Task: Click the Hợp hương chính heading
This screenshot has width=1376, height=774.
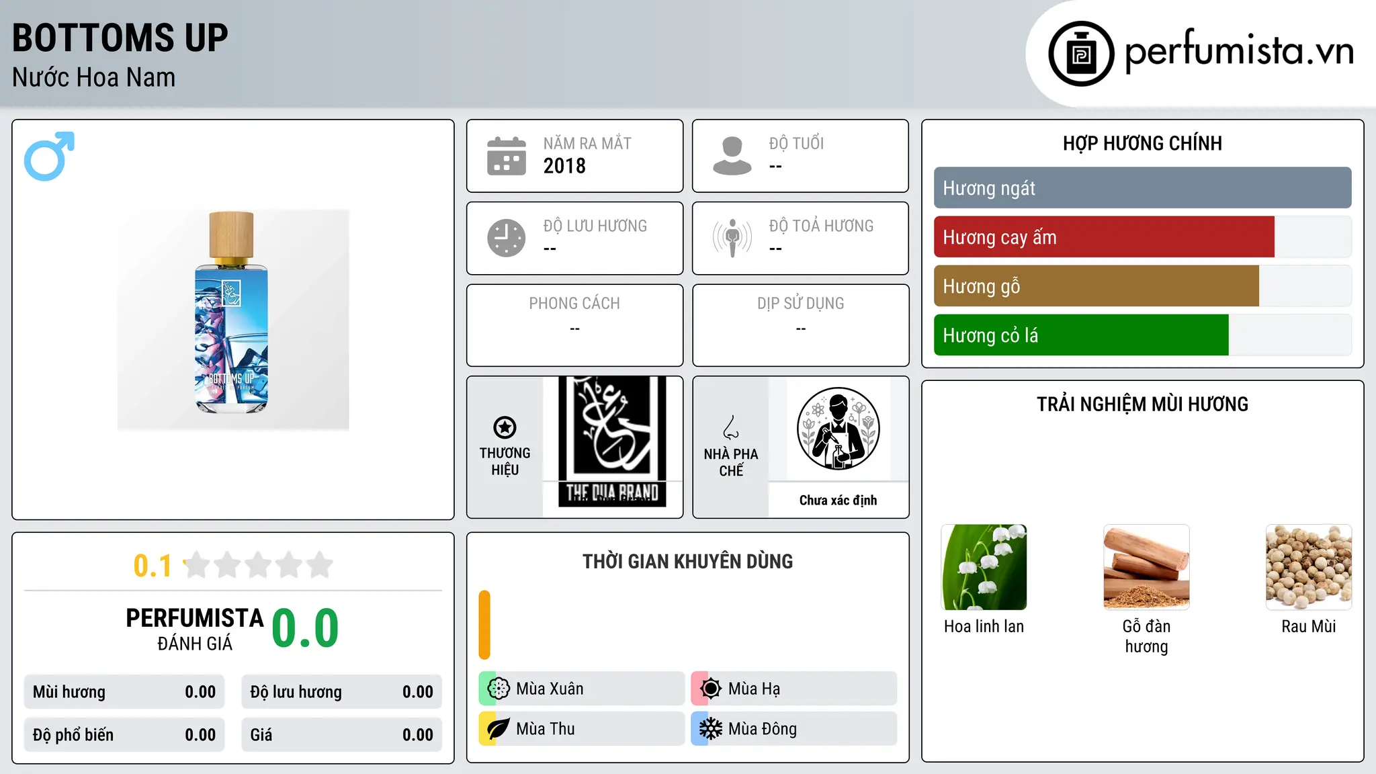Action: tap(1142, 143)
